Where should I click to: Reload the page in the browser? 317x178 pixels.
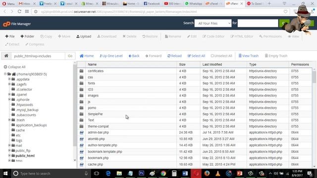(19, 12)
